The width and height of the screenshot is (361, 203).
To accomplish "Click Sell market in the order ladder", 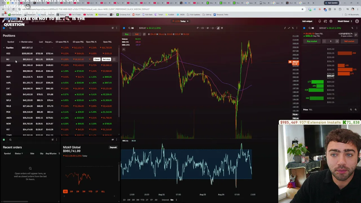I will tap(349, 41).
